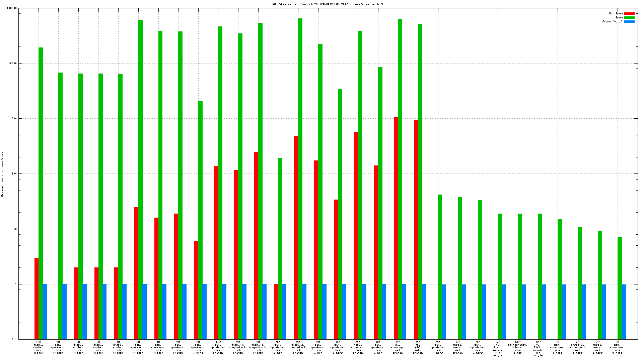Select the psbl.surriel.com origin axis label

[358, 347]
